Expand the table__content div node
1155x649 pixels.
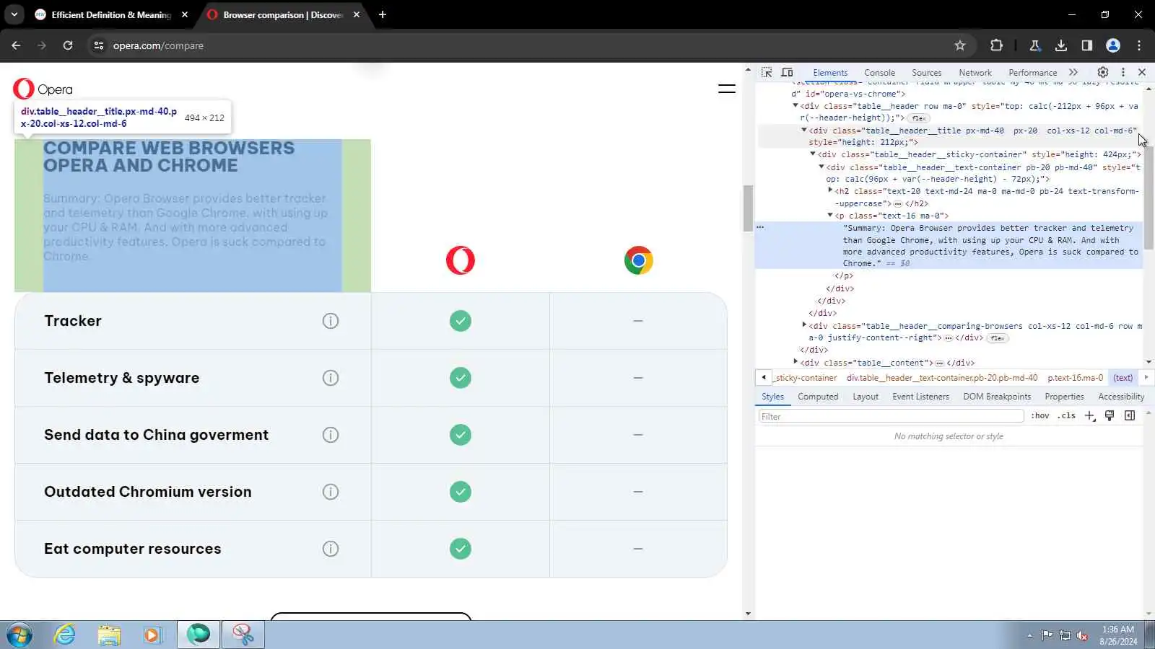click(x=796, y=363)
